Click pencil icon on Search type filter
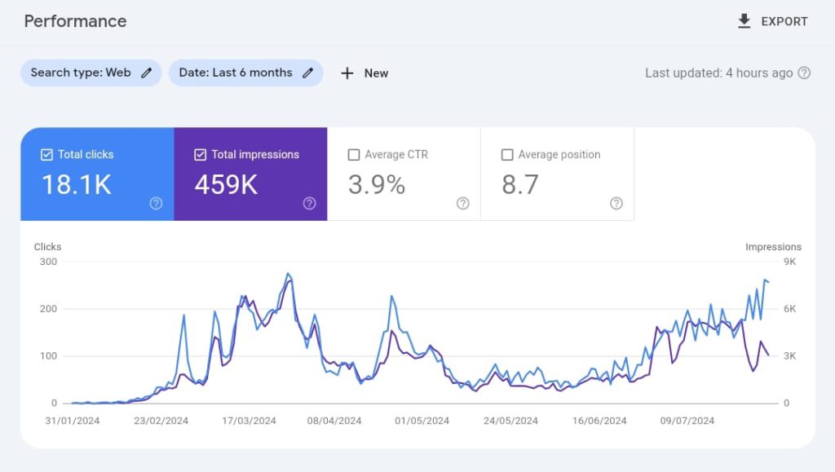Screen dimensions: 835x472 pos(147,73)
